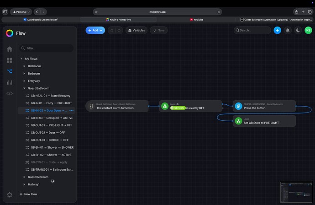
Task: Click the undo arrow button
Action: 112,30
